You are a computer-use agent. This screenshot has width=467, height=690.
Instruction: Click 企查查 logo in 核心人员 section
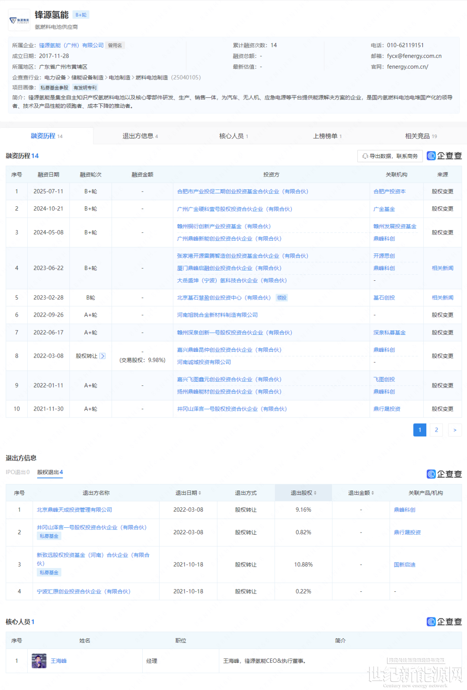[444, 622]
